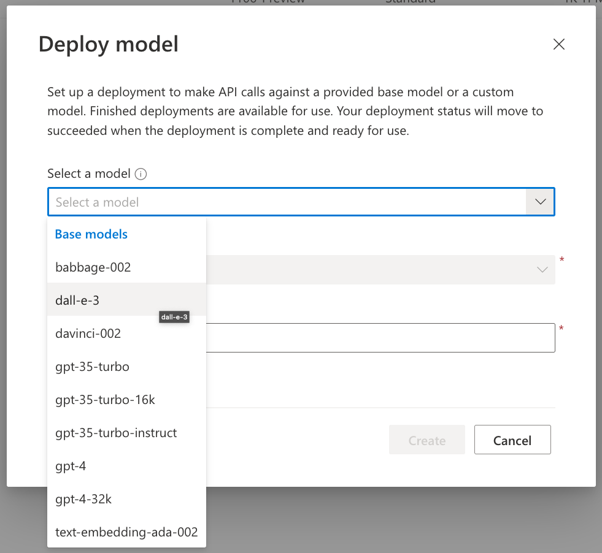This screenshot has width=602, height=553.
Task: Click the info icon beside Select a model
Action: [141, 174]
